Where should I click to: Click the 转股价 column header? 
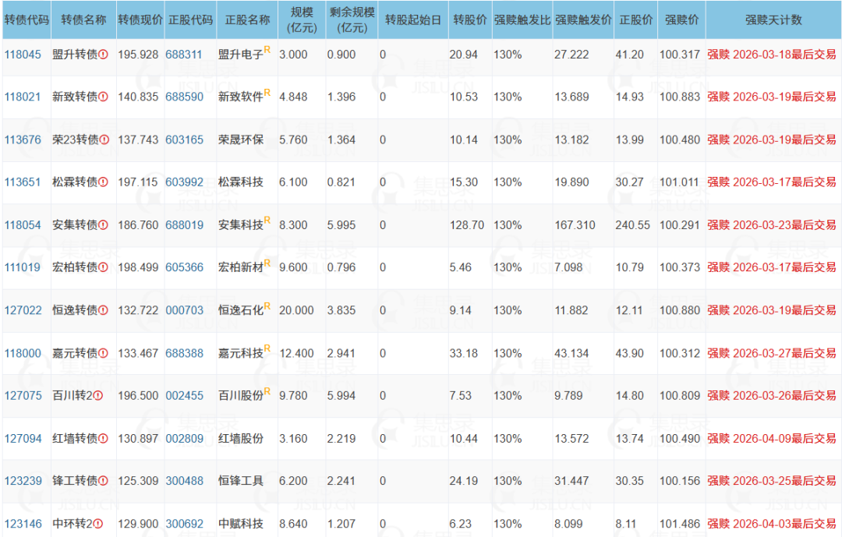pyautogui.click(x=469, y=20)
